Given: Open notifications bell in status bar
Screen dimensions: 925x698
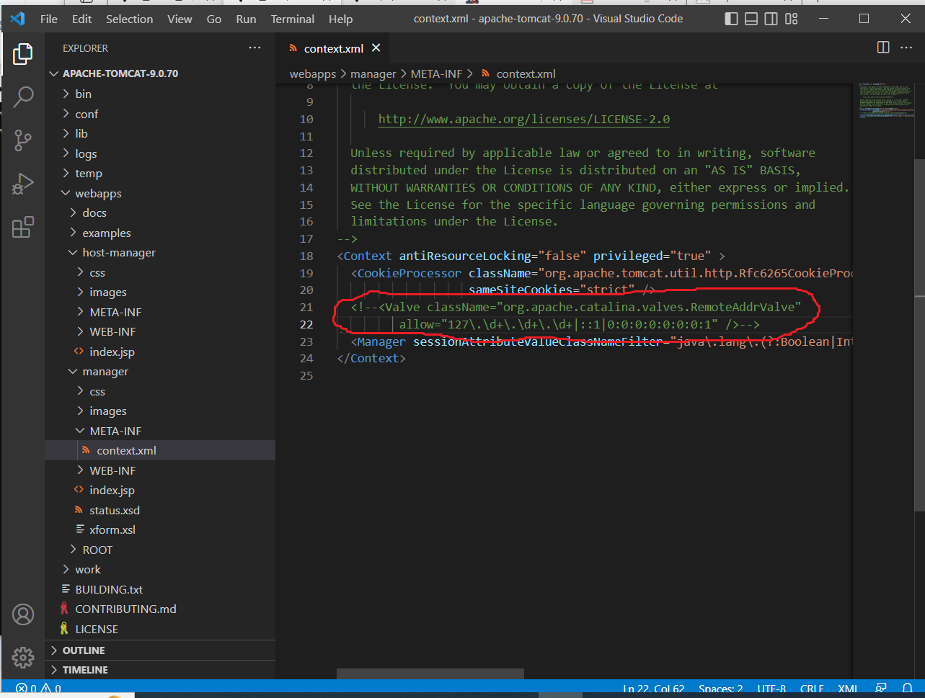Looking at the screenshot, I should (x=908, y=689).
